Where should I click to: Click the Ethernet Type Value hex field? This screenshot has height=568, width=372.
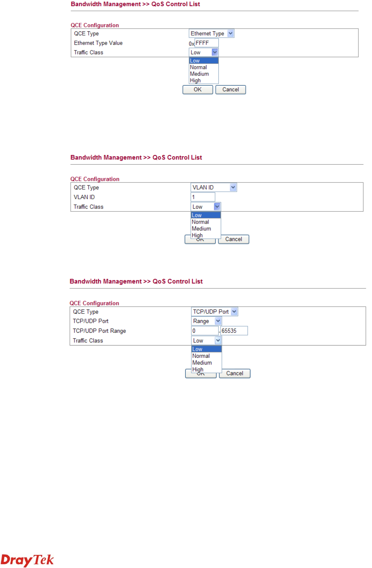pos(206,43)
